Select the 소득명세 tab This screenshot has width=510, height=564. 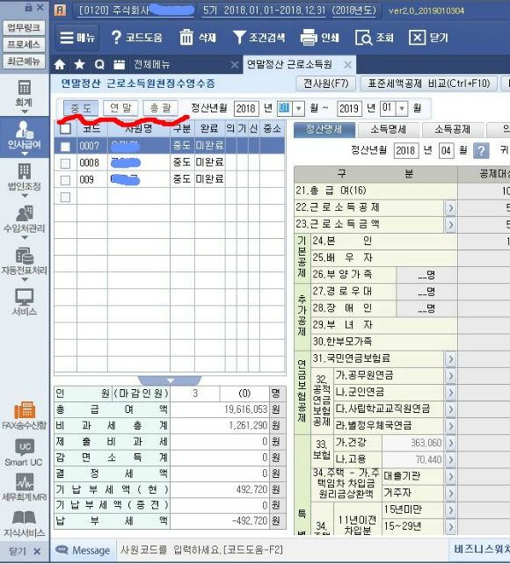389,129
